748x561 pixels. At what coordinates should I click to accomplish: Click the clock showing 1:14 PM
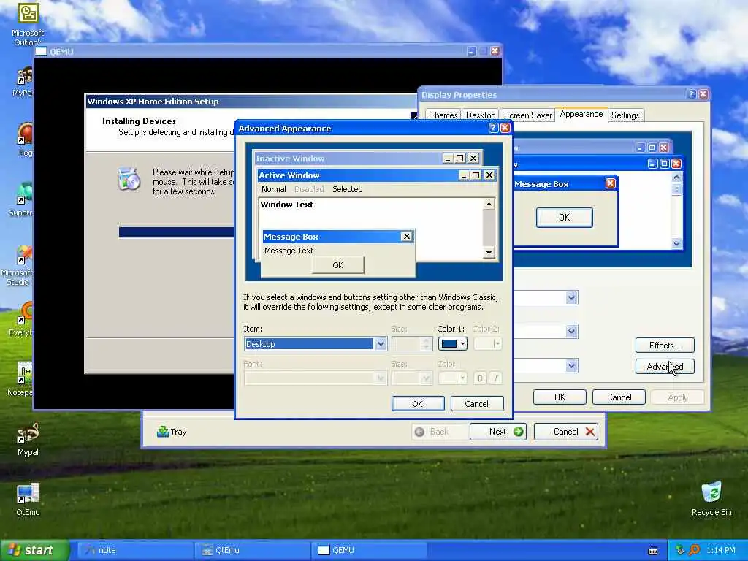coord(721,550)
